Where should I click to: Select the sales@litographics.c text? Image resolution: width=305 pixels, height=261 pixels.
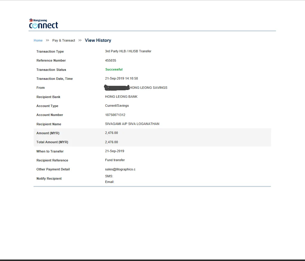120,169
